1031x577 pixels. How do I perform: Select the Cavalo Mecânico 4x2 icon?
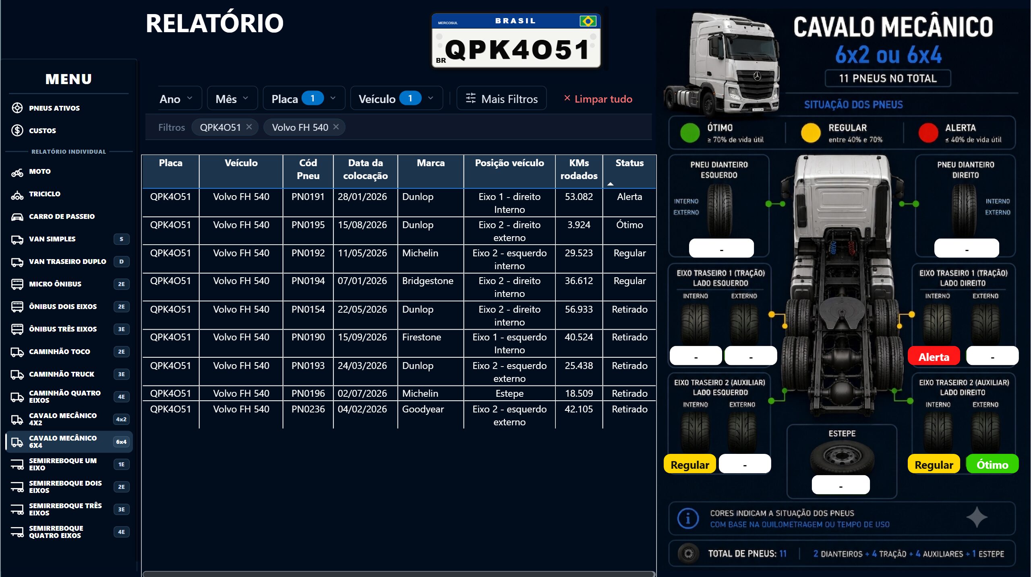[17, 420]
